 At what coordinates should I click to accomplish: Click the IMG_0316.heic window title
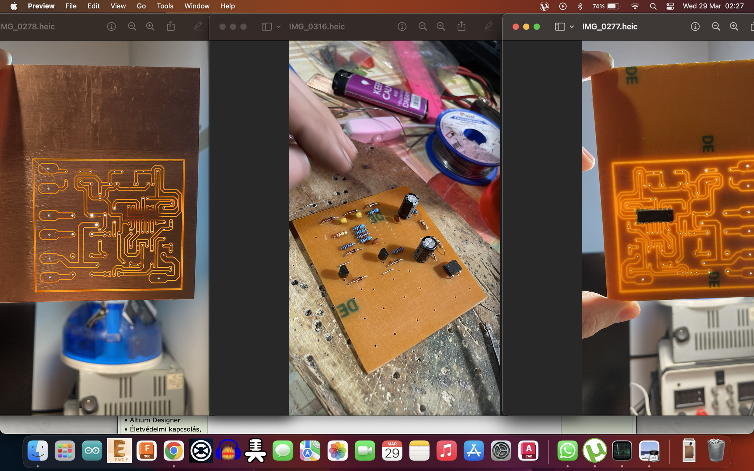317,27
